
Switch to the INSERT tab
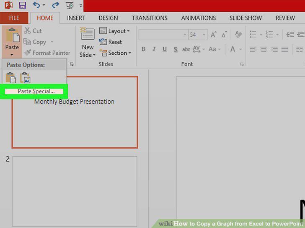76,18
